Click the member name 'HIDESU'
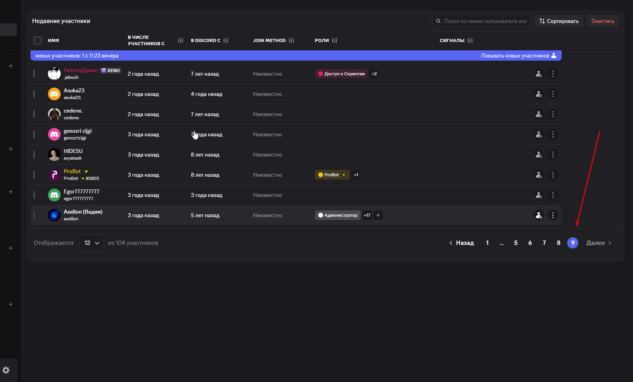The width and height of the screenshot is (633, 382). (73, 151)
